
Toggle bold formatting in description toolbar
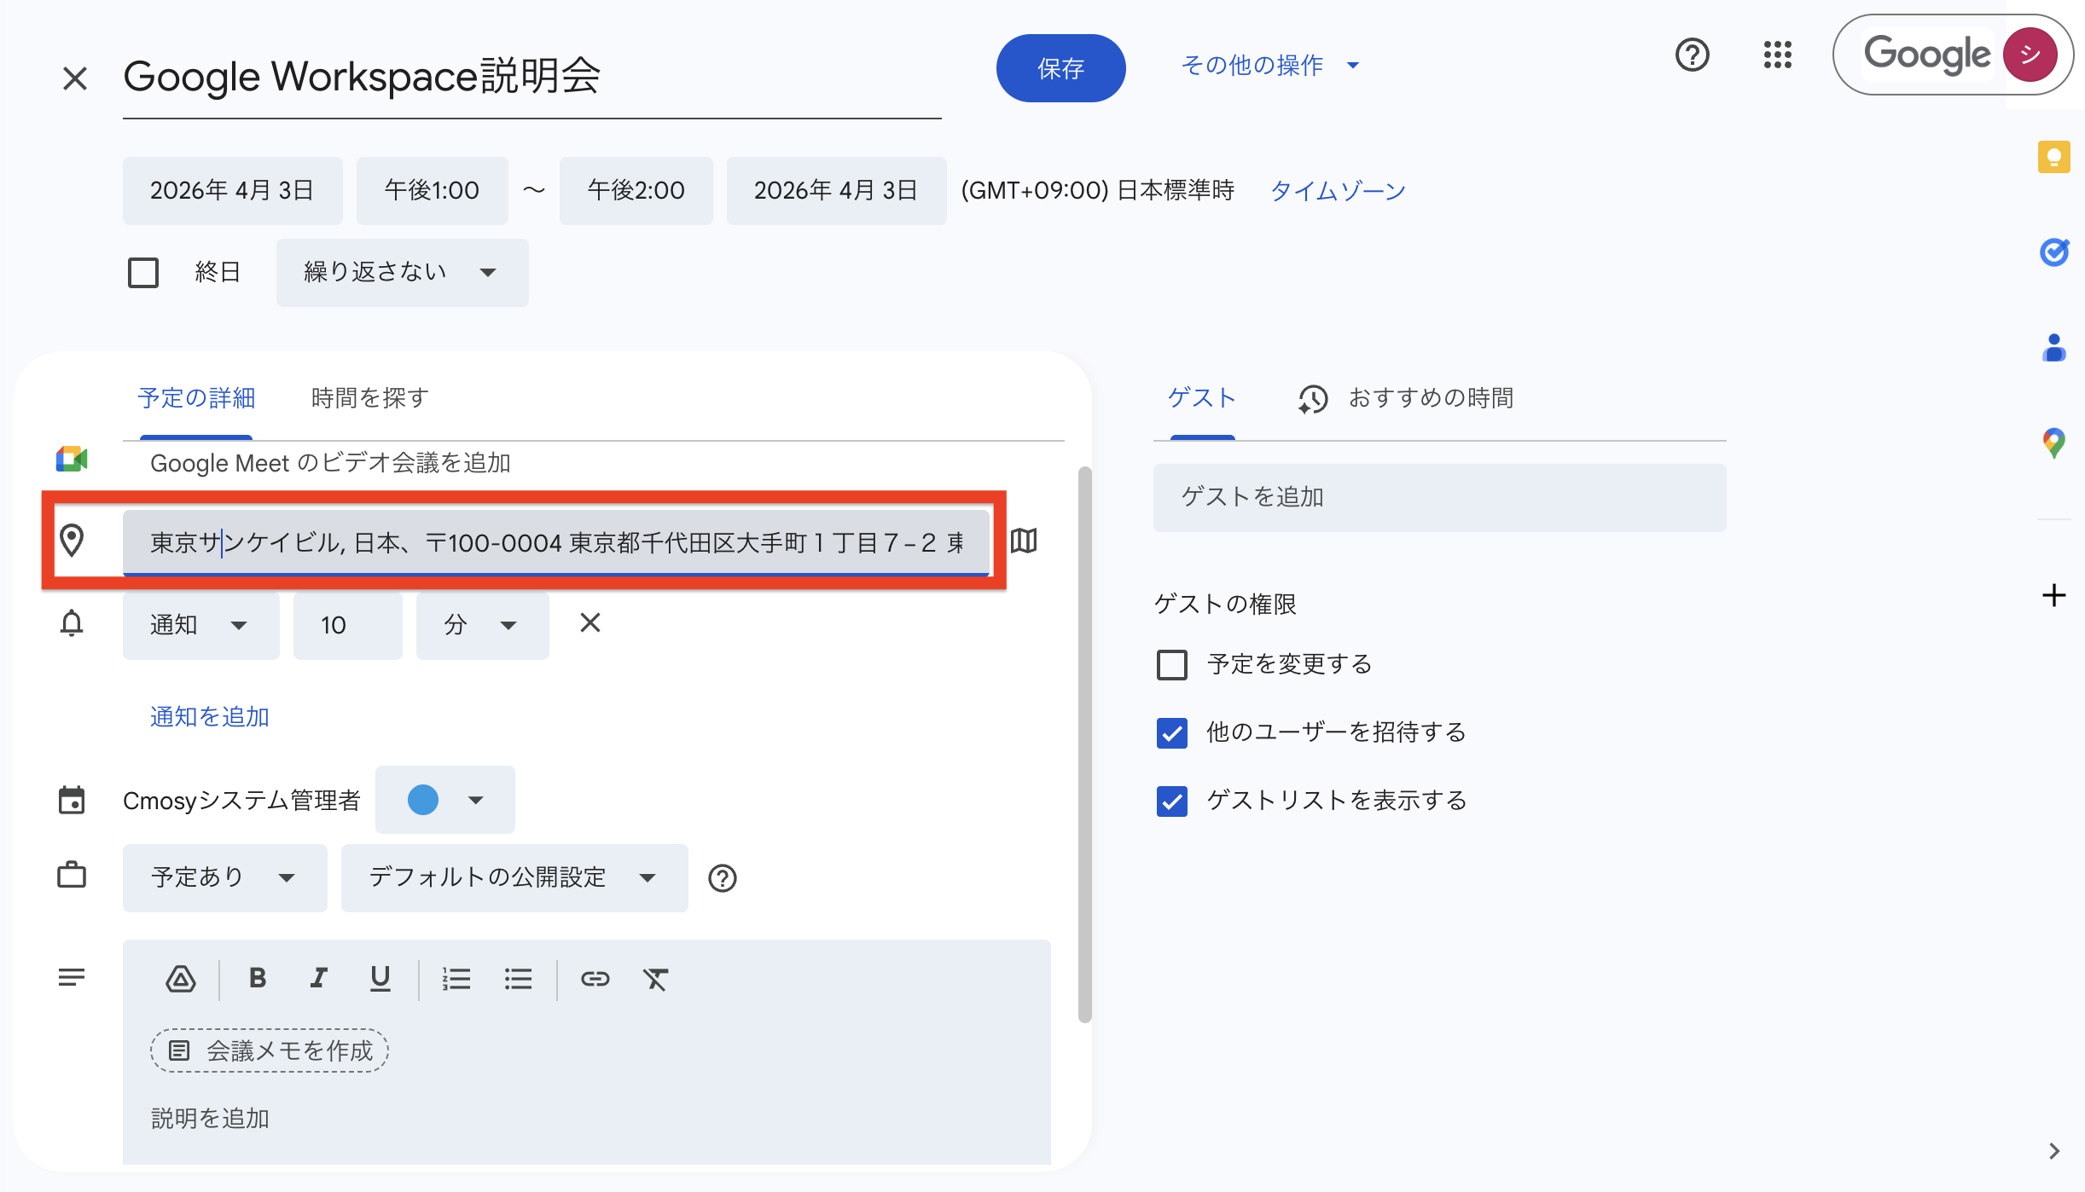point(258,979)
